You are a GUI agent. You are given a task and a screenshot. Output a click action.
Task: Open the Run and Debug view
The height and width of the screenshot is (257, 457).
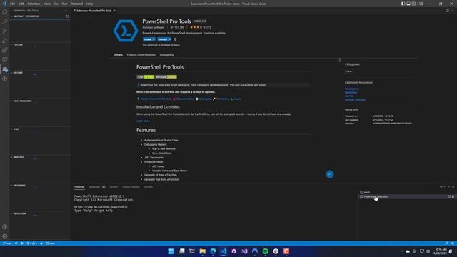[5, 41]
